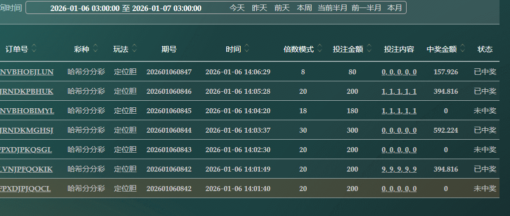Select the 今天 quick date filter
The image size is (510, 216).
coord(237,8)
